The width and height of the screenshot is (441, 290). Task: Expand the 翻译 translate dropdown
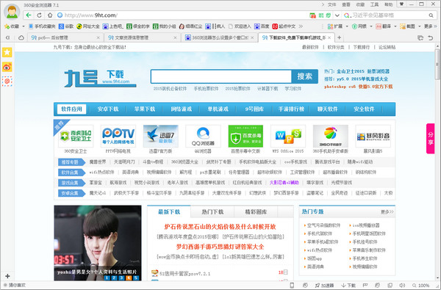point(395,26)
